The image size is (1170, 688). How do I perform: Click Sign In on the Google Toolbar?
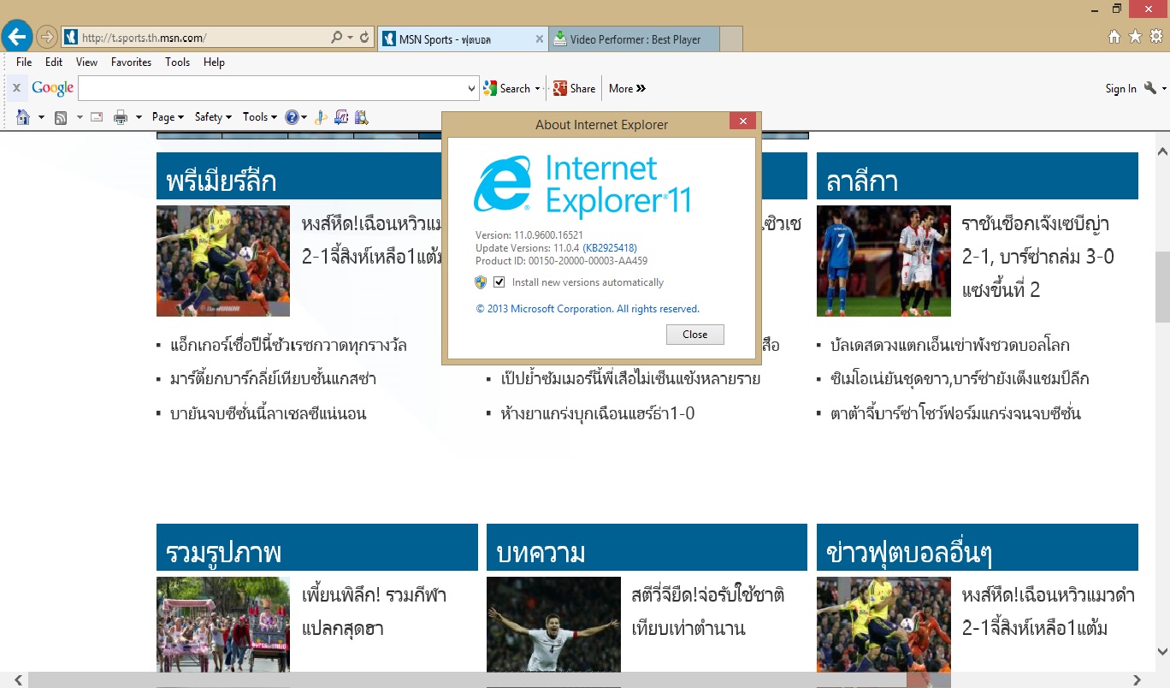point(1120,89)
